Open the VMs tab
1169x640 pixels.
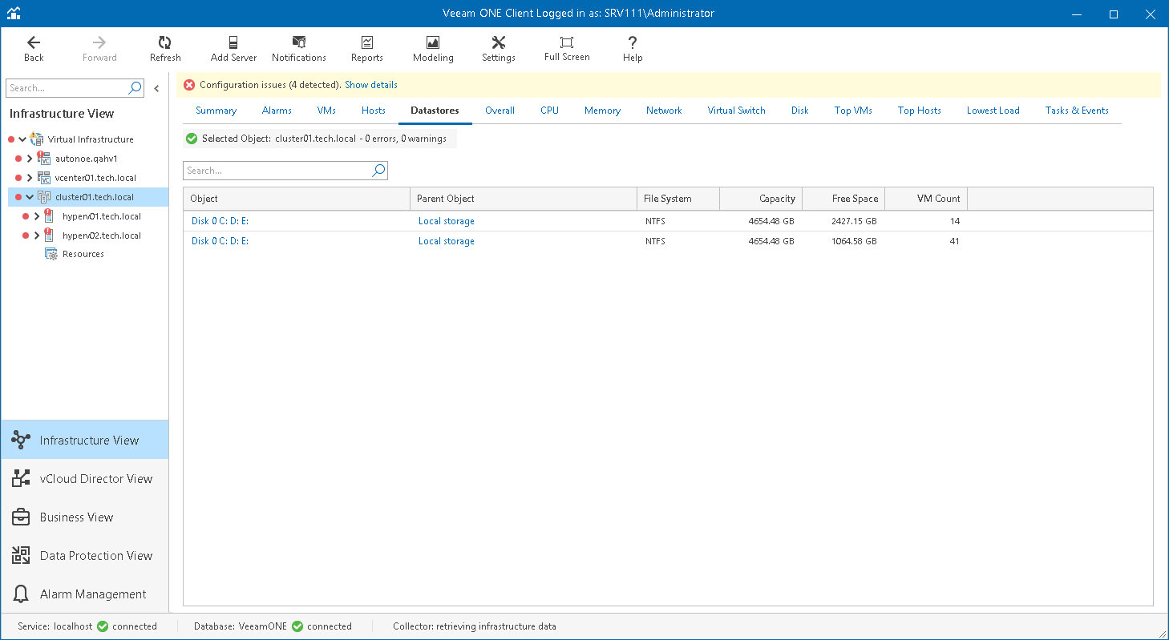tap(326, 111)
